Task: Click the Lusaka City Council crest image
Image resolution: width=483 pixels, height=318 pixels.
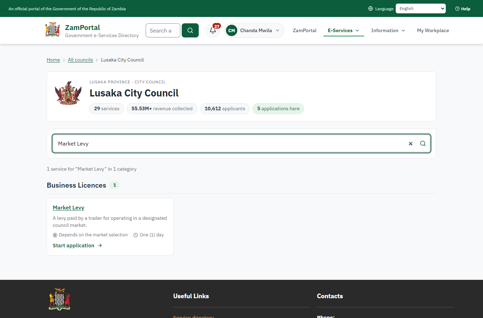Action: 68,93
